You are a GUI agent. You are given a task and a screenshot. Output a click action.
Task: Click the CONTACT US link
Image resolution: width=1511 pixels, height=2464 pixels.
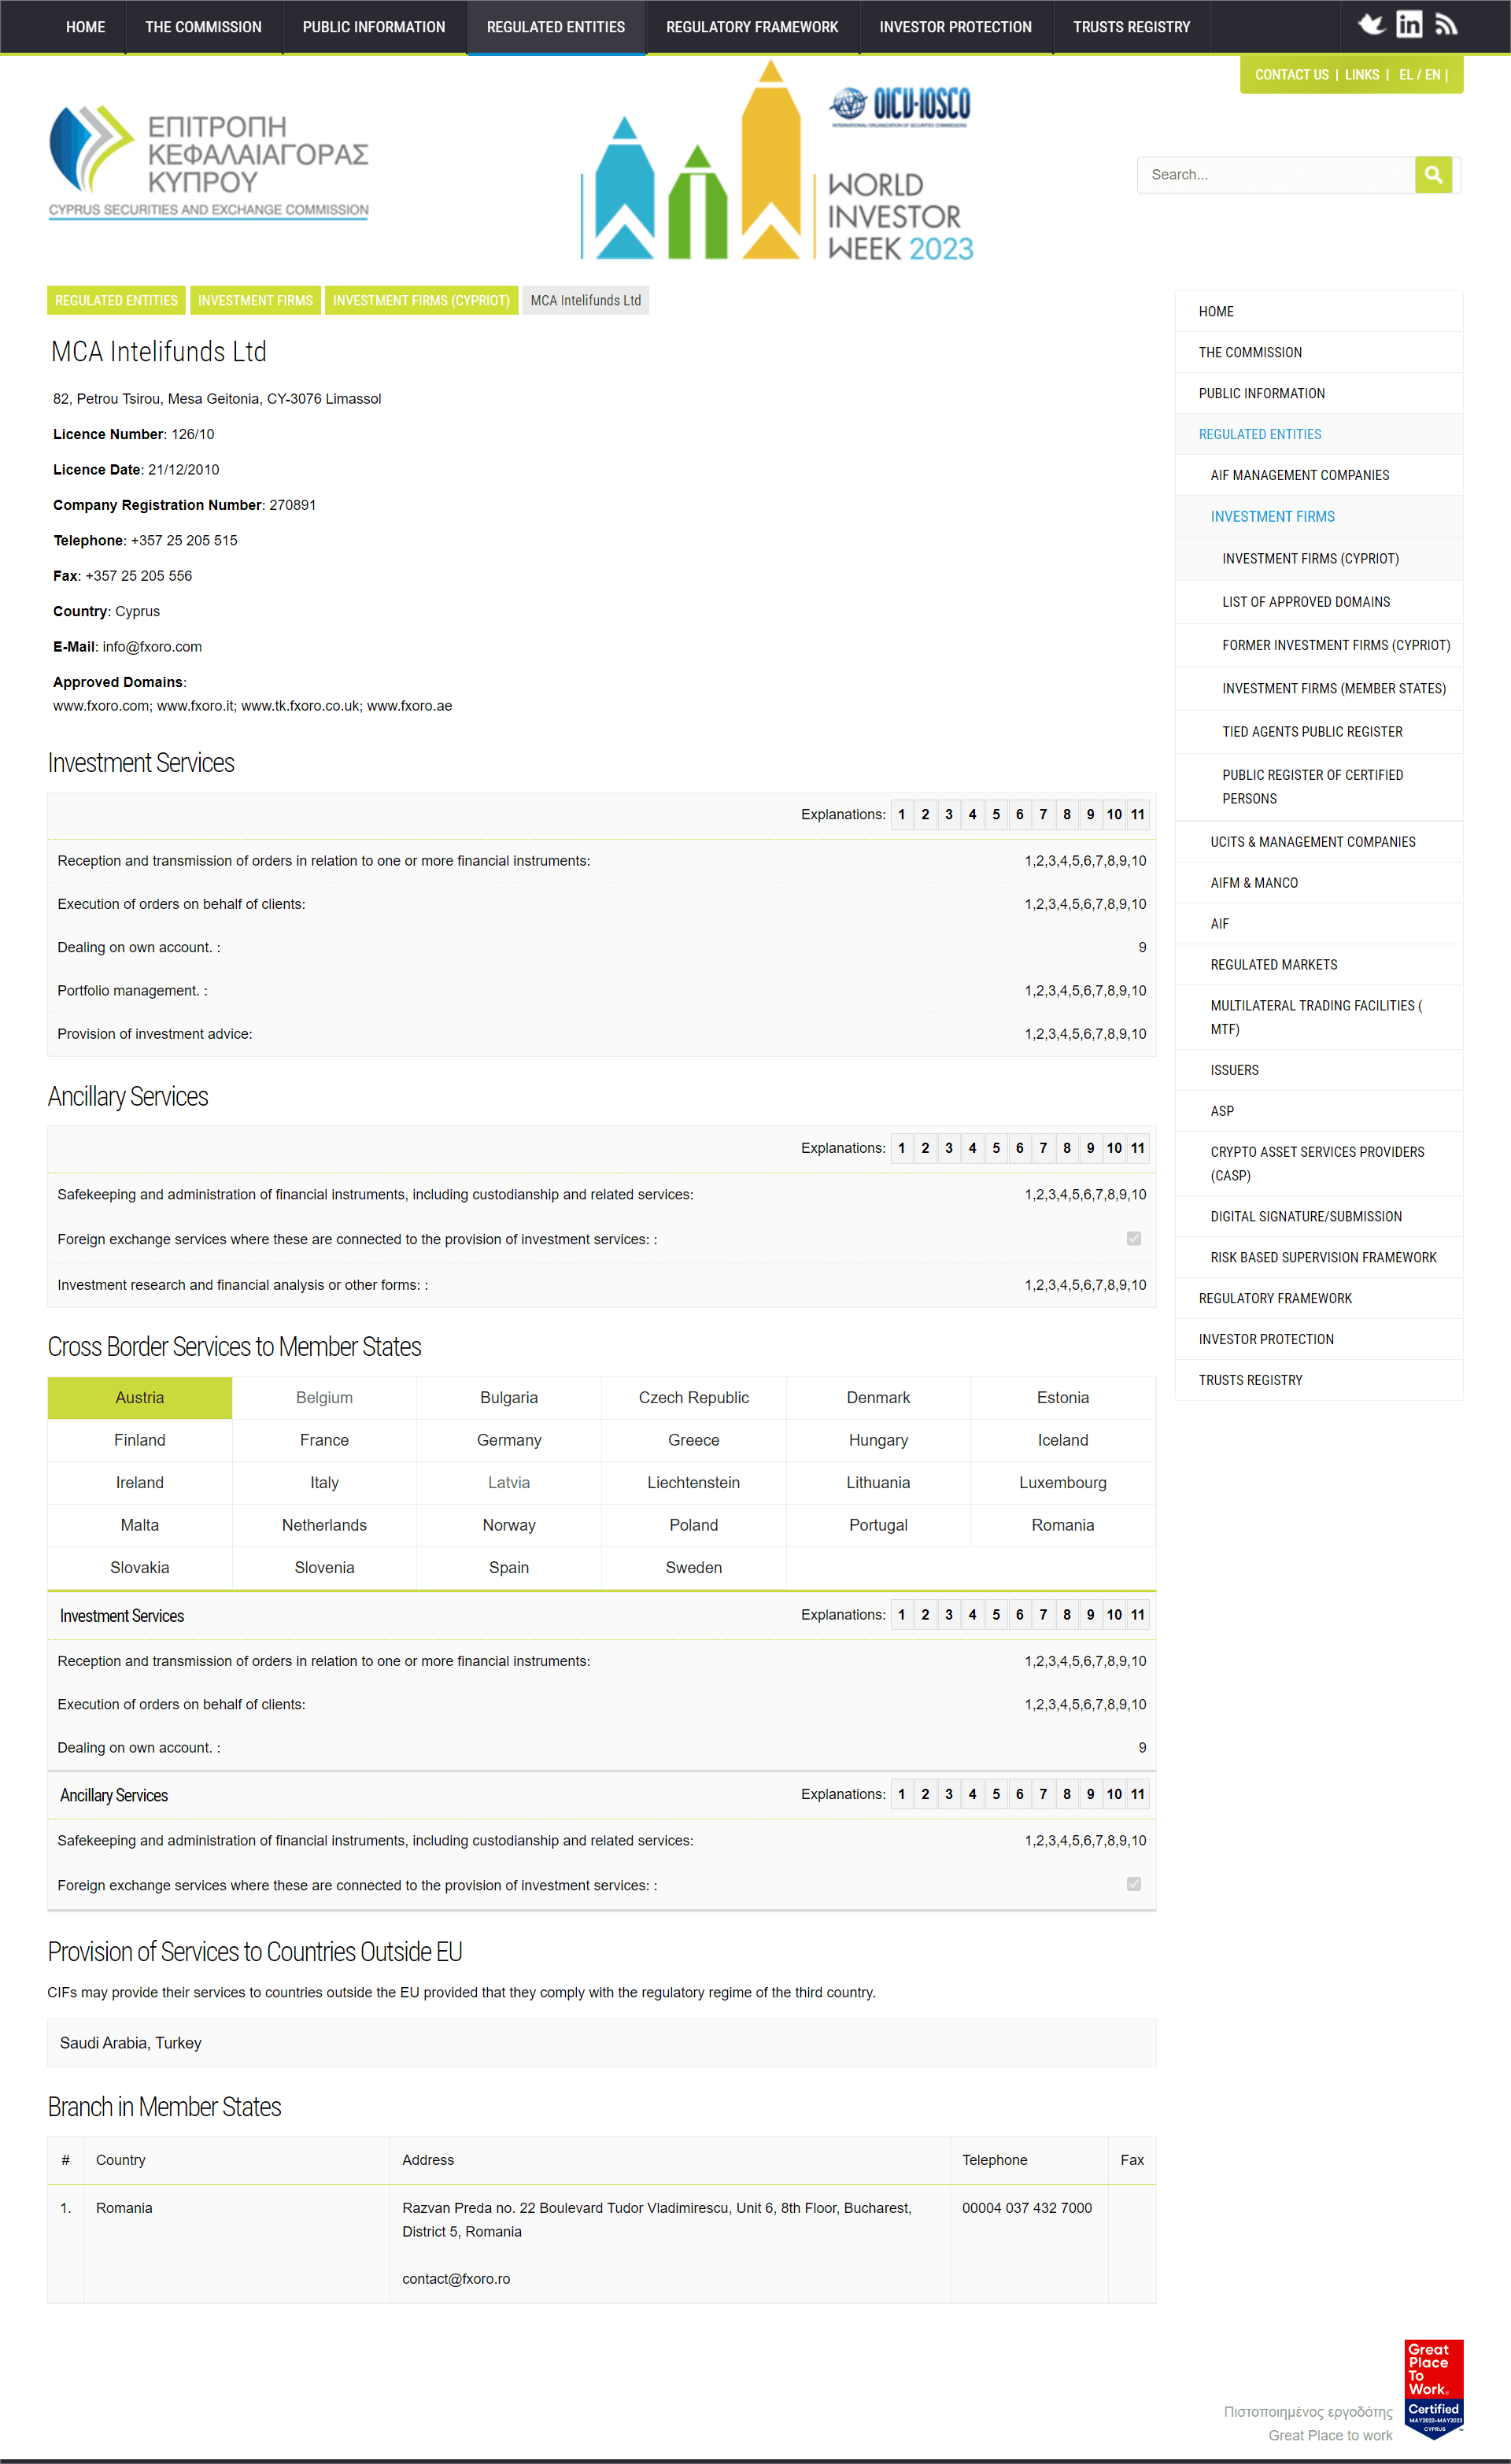coord(1291,75)
